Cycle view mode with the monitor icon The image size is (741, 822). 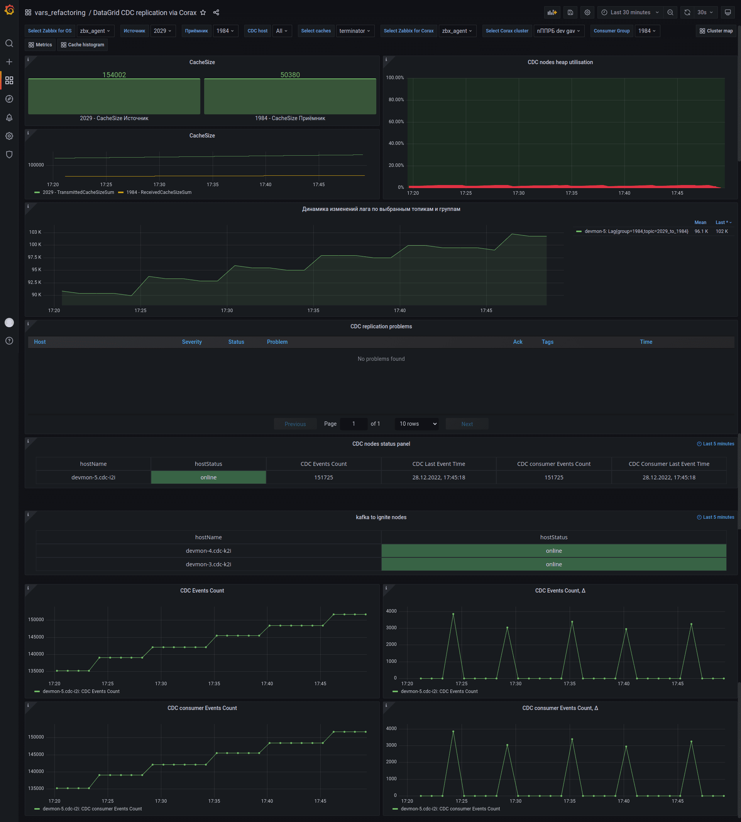(727, 13)
